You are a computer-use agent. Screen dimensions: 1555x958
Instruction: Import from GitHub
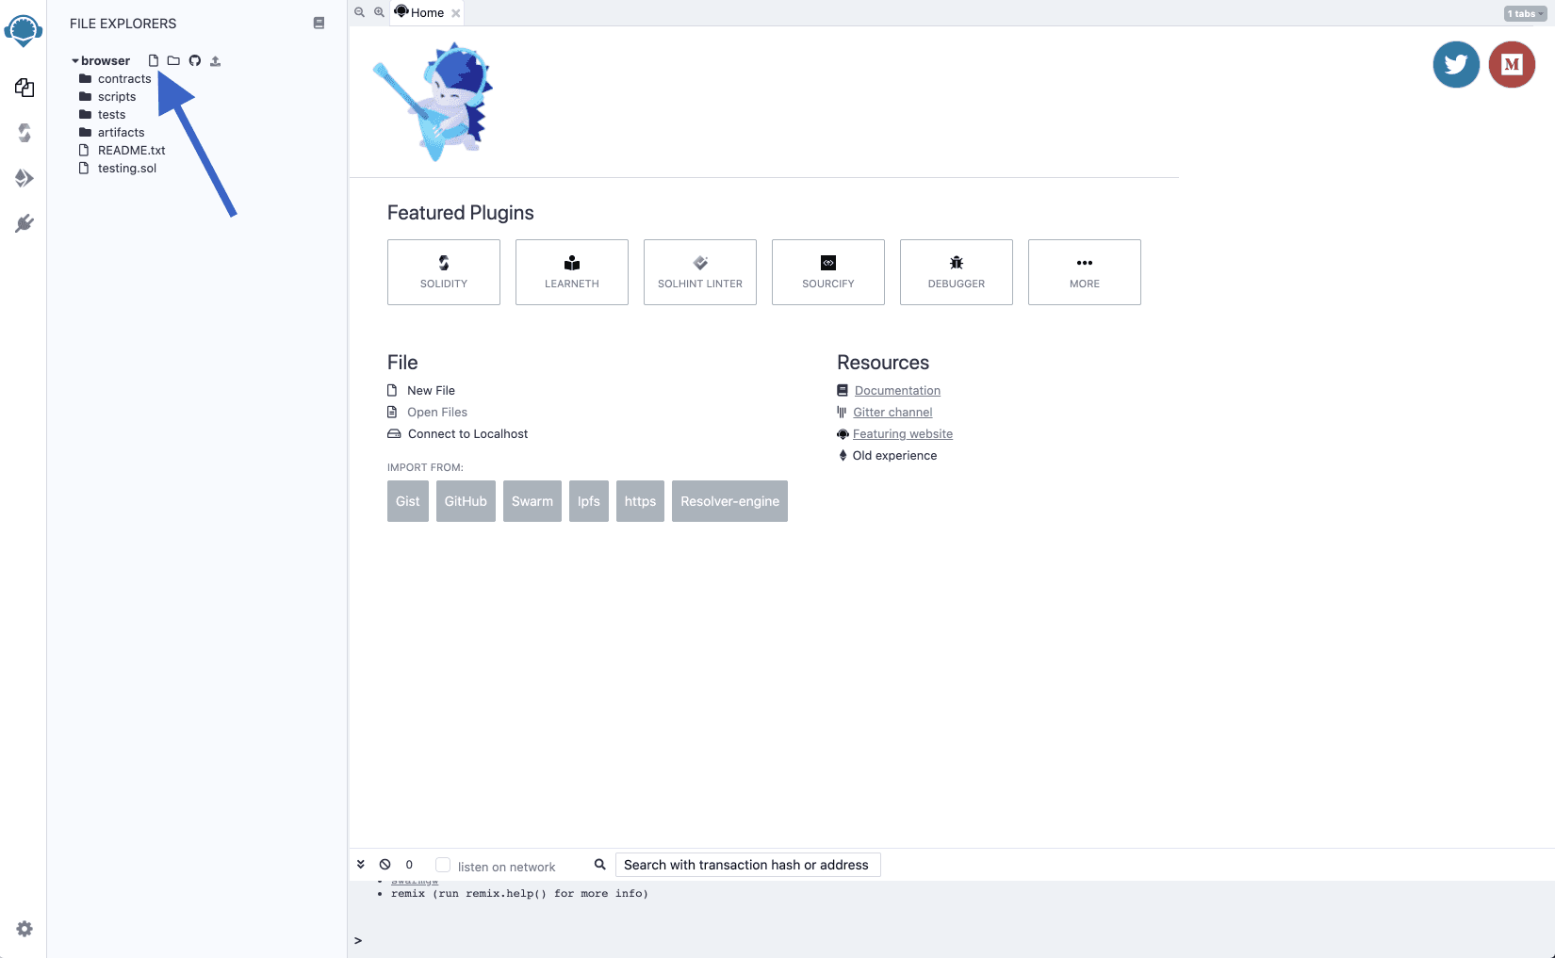pos(466,501)
